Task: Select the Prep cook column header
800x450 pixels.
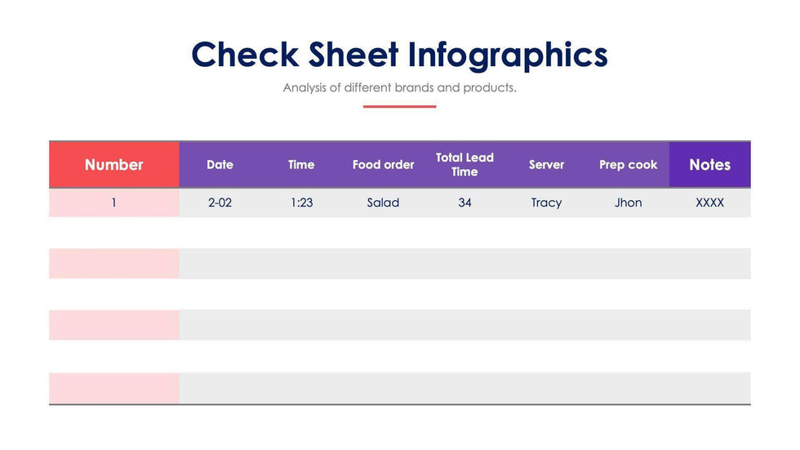Action: 628,164
